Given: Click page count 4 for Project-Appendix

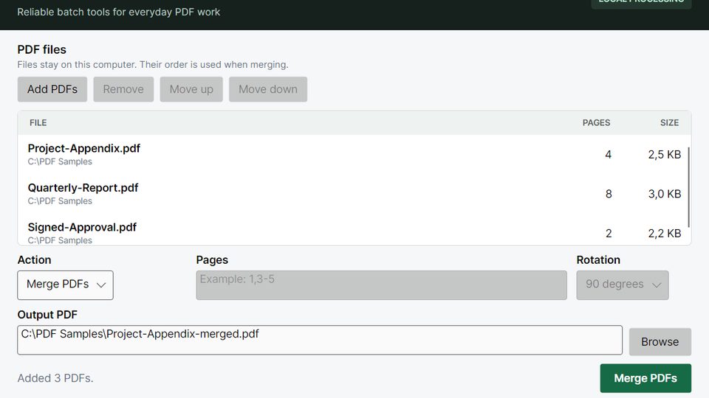Looking at the screenshot, I should coord(608,155).
